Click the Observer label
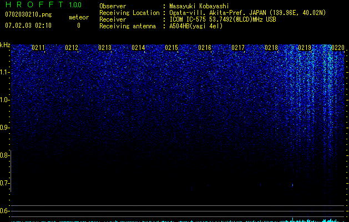 (113, 6)
